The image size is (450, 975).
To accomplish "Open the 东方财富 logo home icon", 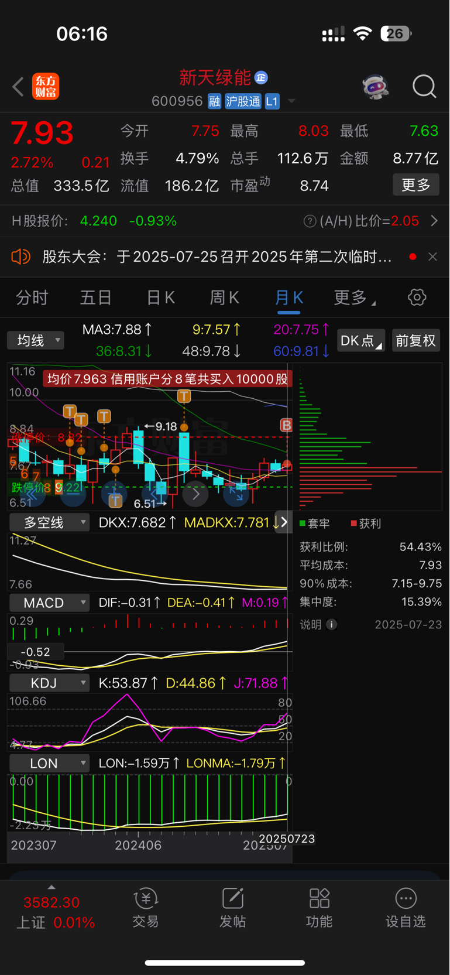I will point(46,87).
